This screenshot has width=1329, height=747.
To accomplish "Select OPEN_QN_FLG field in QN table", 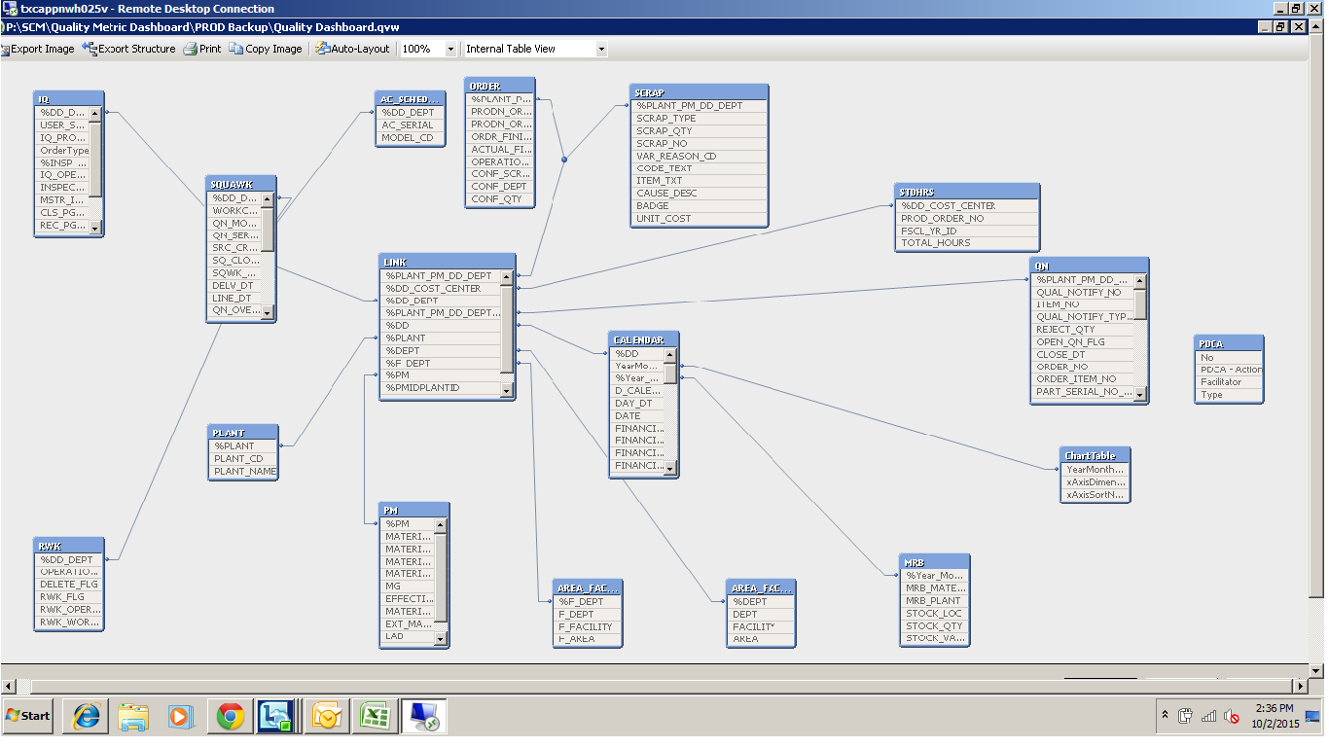I will [1083, 342].
